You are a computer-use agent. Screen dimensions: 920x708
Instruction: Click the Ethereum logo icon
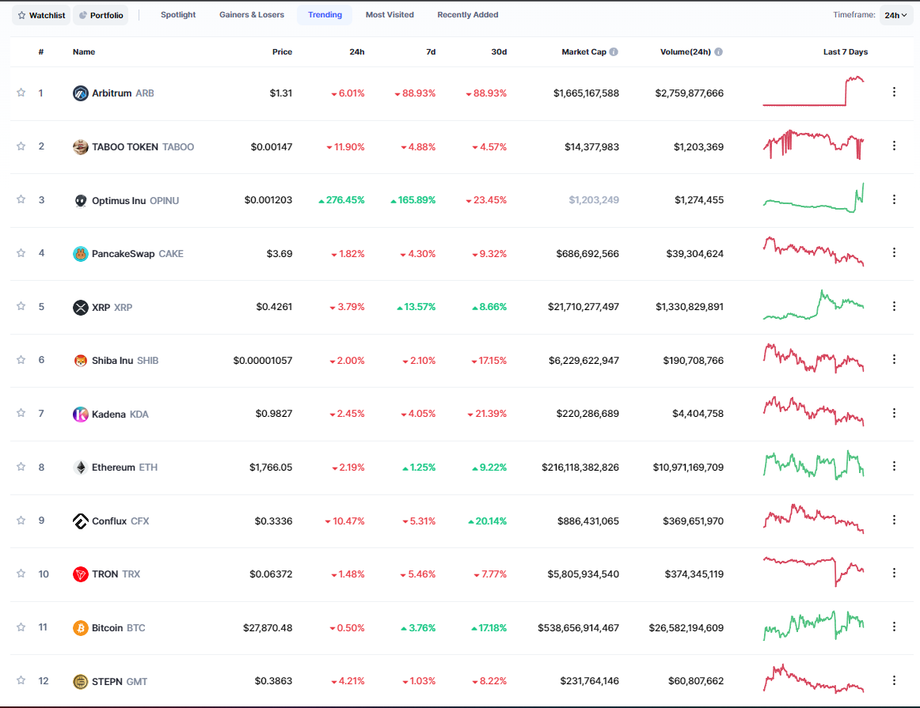80,468
